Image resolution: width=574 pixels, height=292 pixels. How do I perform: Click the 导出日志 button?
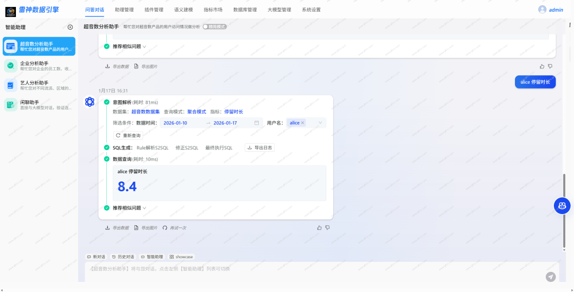[x=260, y=148]
